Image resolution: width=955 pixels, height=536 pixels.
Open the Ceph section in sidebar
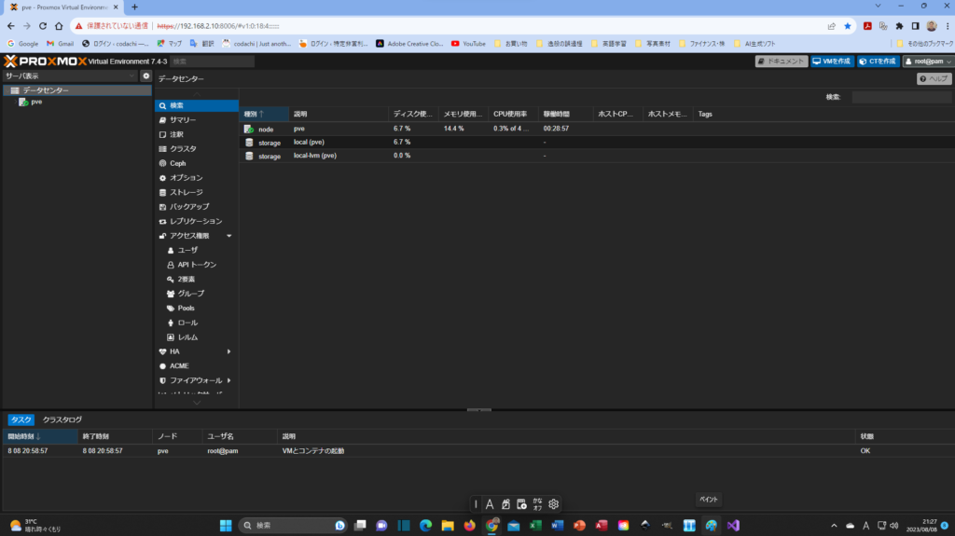tap(177, 163)
